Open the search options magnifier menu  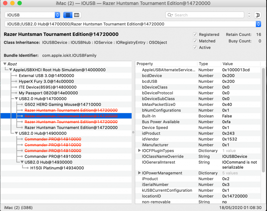coord(170,15)
